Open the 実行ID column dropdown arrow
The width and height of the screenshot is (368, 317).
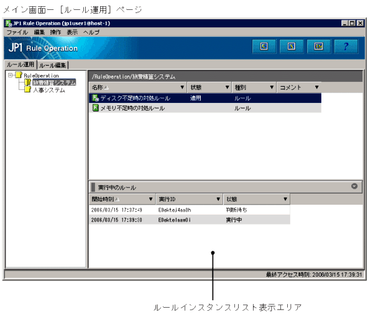[218, 199]
